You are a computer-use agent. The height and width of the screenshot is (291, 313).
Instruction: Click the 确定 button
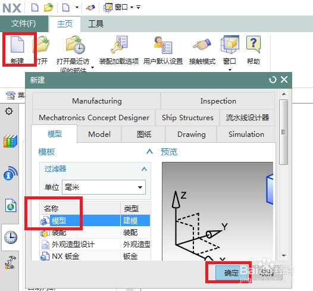(231, 273)
